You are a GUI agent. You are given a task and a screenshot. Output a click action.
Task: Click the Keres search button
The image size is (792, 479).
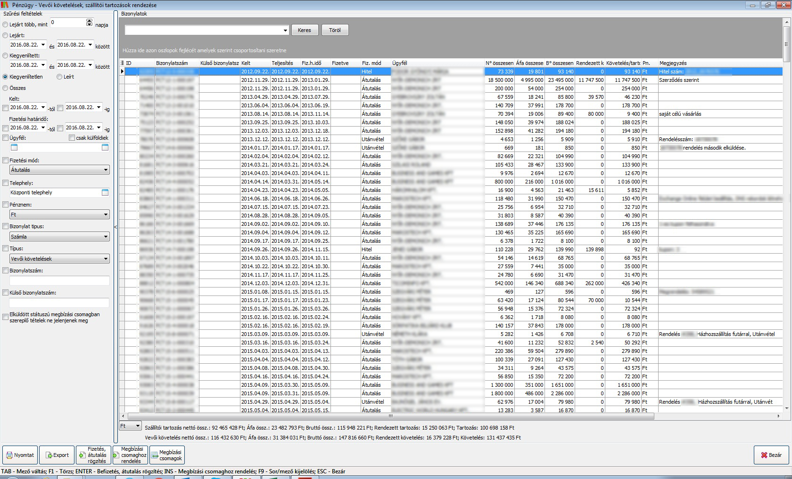(305, 30)
